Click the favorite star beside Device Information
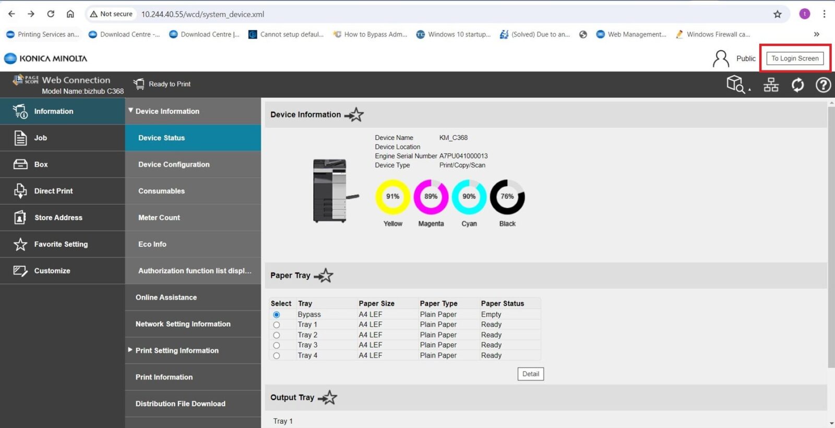The width and height of the screenshot is (835, 428). click(355, 115)
